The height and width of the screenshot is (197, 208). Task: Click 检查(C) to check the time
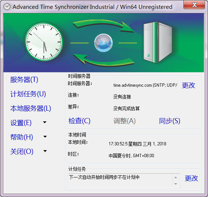(80, 121)
